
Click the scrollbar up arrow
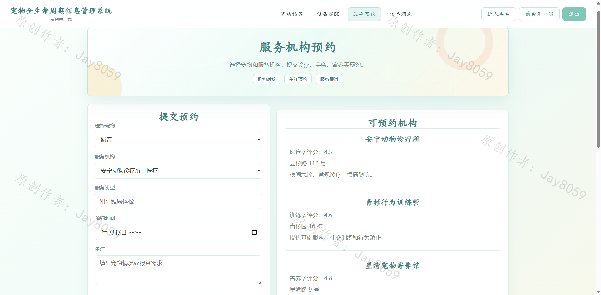click(x=598, y=3)
